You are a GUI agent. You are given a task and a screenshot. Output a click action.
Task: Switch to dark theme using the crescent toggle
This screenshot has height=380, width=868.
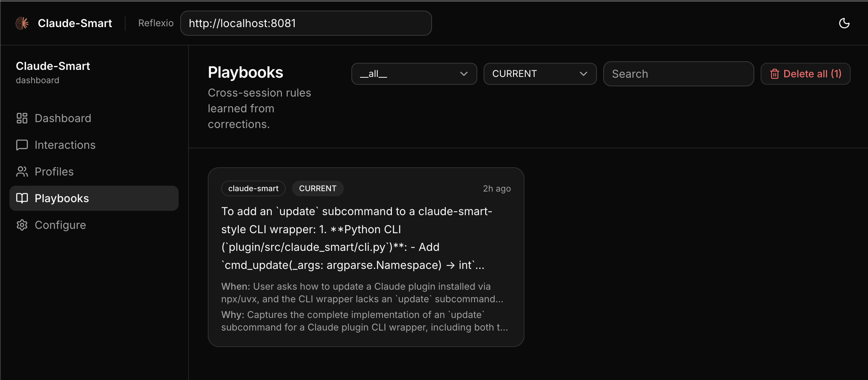[x=844, y=23]
